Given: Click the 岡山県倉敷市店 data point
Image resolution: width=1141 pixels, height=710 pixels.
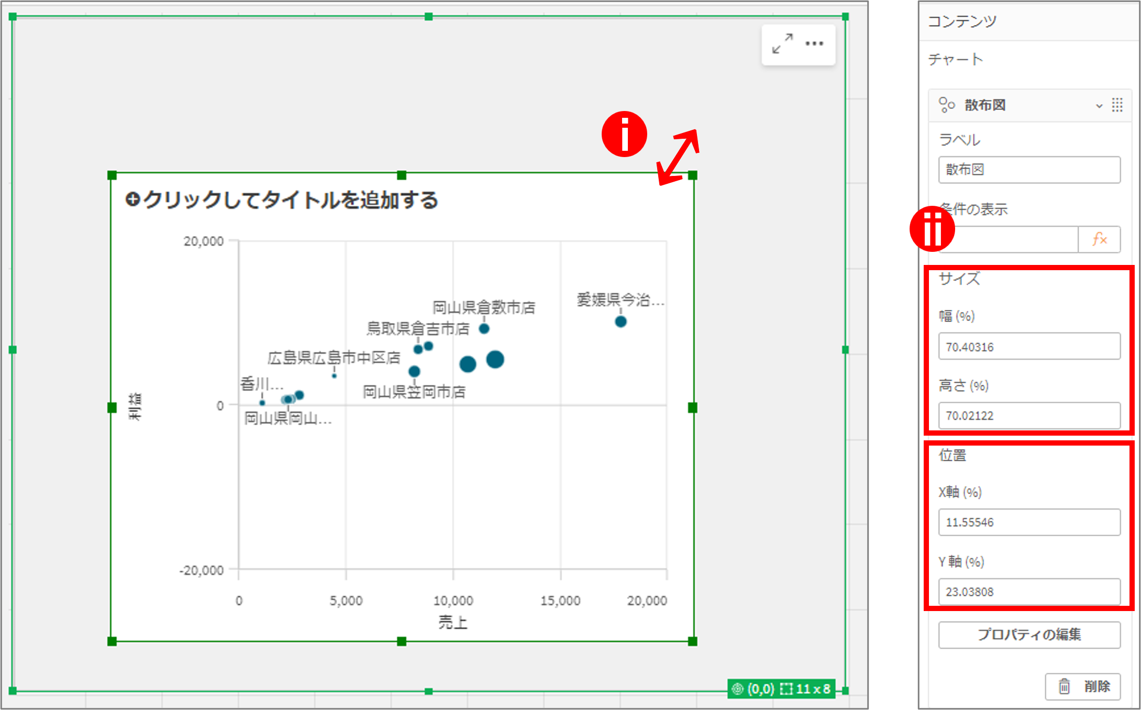Looking at the screenshot, I should [x=484, y=329].
